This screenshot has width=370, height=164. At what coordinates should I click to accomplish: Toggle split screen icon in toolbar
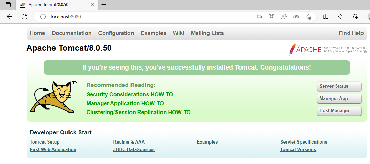coord(326,17)
